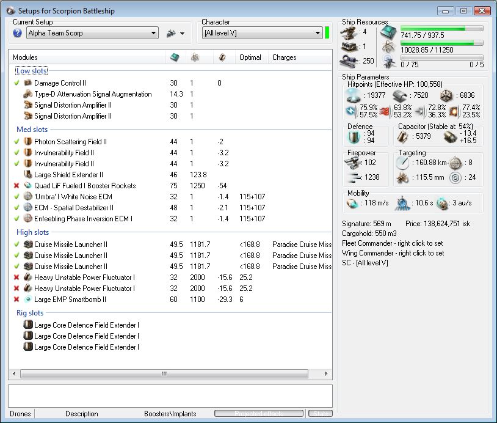497x423 pixels.
Task: Click the blue help question mark icon
Action: [x=18, y=33]
